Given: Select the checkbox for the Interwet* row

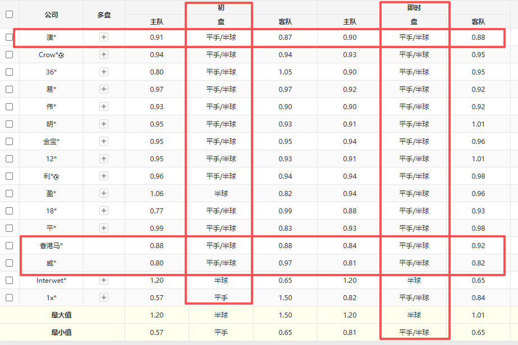Looking at the screenshot, I should (x=9, y=281).
